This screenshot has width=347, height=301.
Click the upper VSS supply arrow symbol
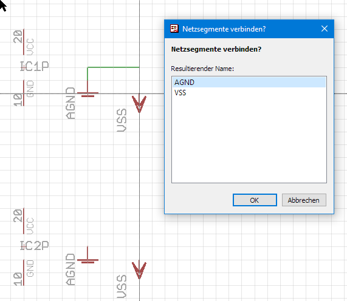[139, 103]
